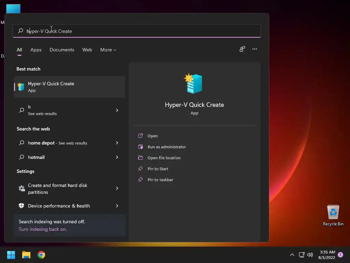Select the home depot web suggestion
This screenshot has height=263, width=350.
(x=69, y=143)
